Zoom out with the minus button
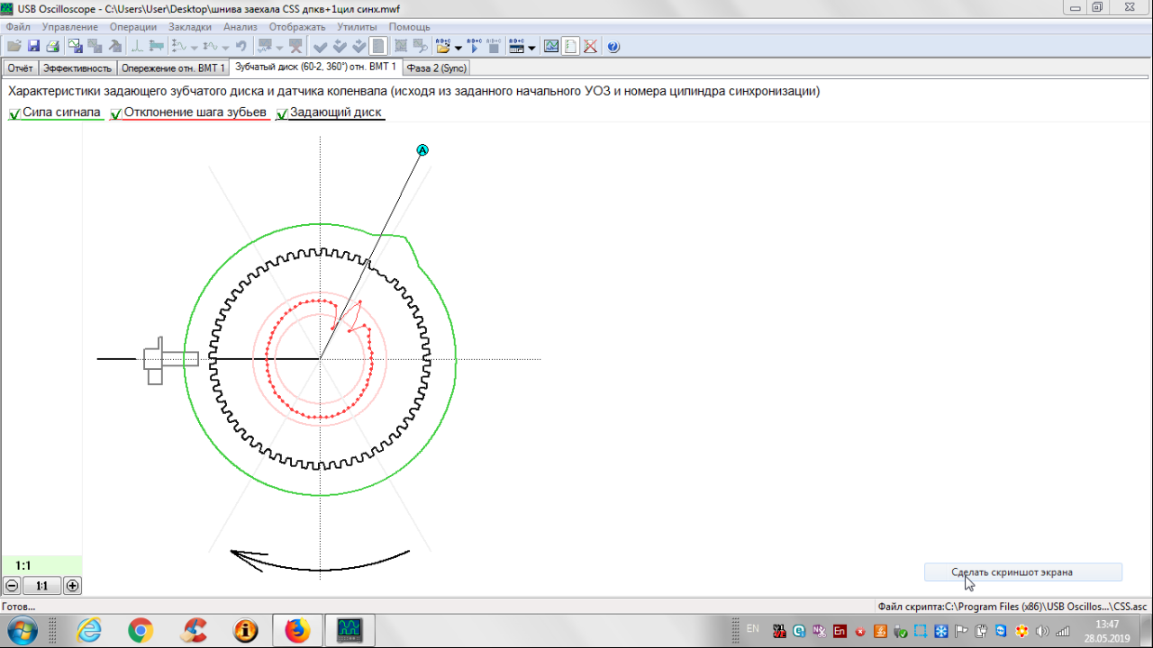 point(12,586)
